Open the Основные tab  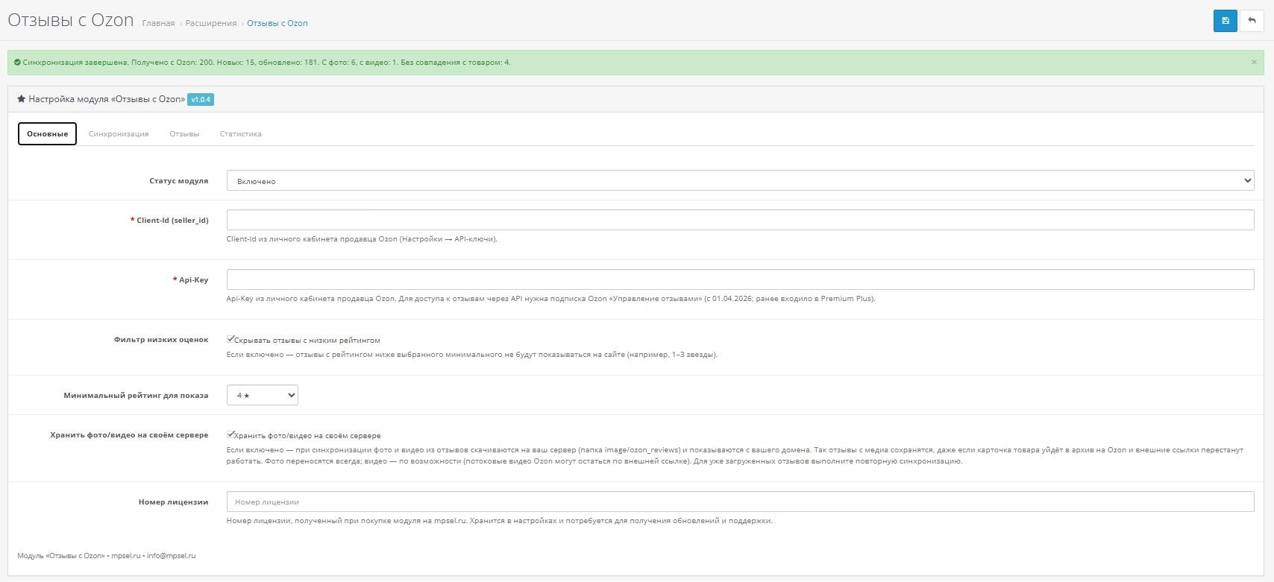47,134
